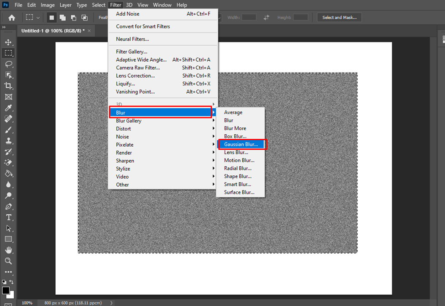
Task: Expand the Noise submenu
Action: point(162,137)
